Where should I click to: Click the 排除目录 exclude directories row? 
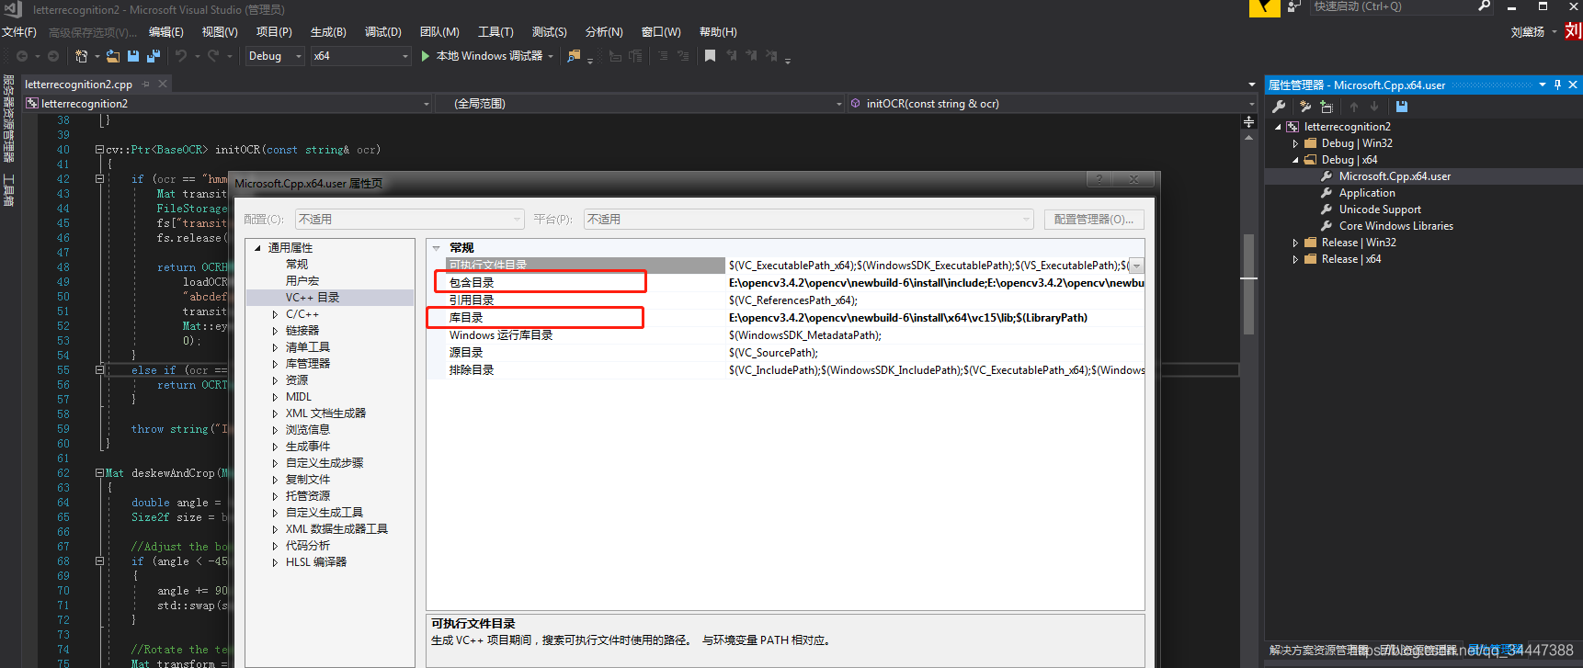(786, 370)
